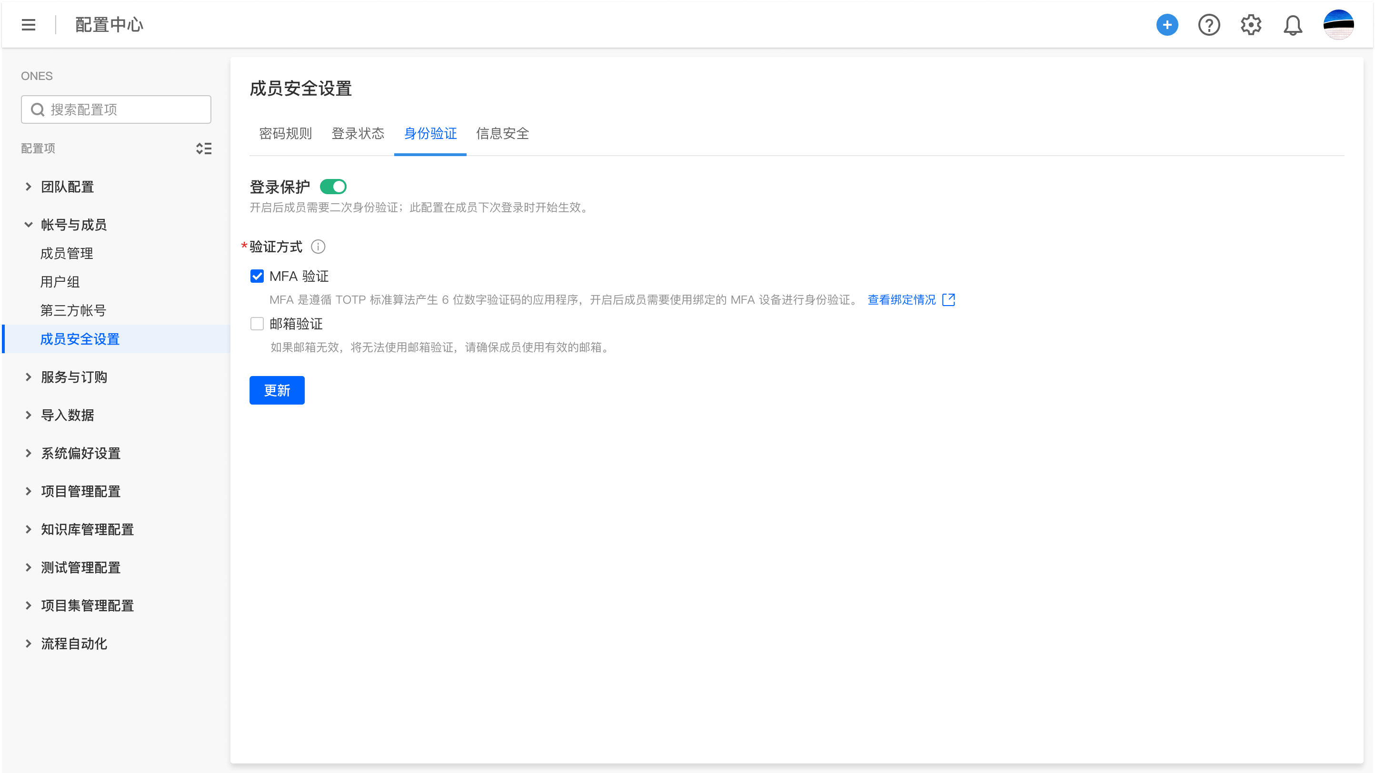Open the notifications bell icon
The width and height of the screenshot is (1375, 773).
click(1292, 25)
